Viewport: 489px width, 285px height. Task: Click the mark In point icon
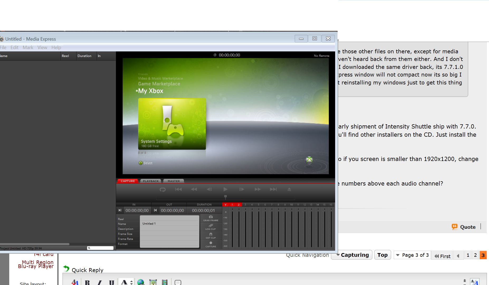(120, 210)
